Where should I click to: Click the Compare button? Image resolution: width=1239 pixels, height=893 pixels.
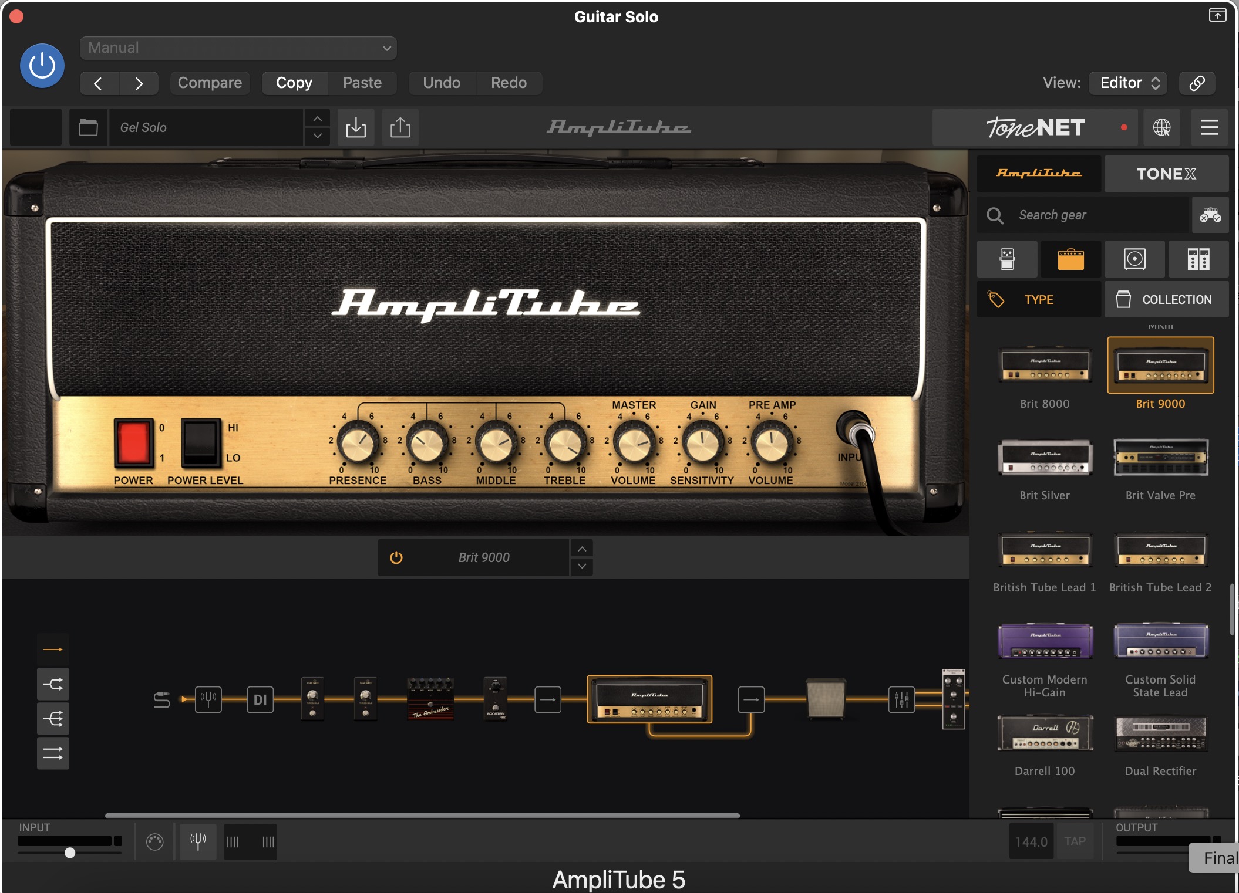pyautogui.click(x=210, y=83)
